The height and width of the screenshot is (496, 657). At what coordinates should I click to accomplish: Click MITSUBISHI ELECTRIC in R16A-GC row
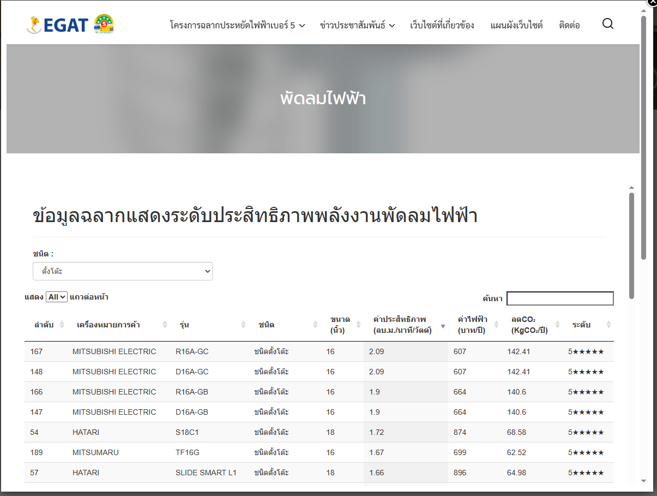pos(114,351)
